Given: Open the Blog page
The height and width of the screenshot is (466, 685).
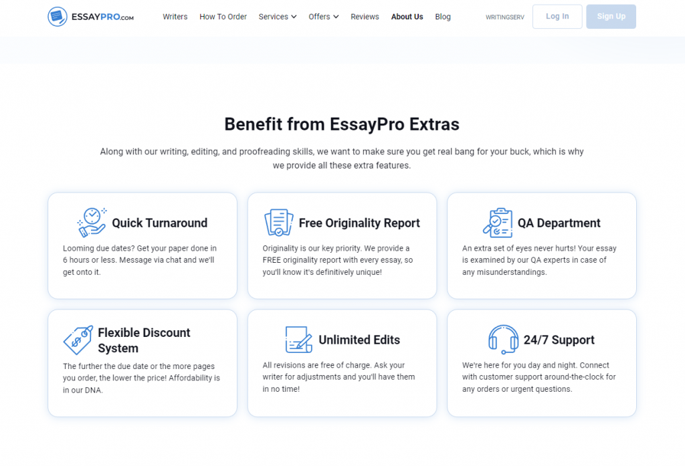Looking at the screenshot, I should [443, 17].
